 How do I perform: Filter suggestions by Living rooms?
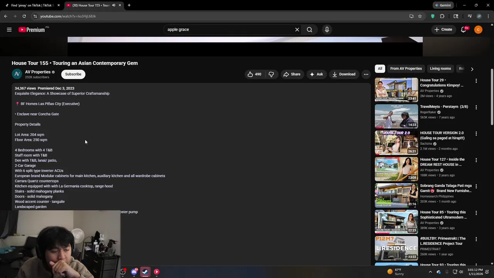(440, 68)
